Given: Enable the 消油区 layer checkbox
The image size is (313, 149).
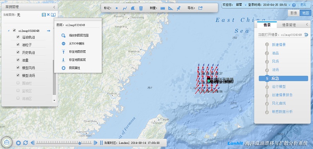Looking at the screenshot, I should point(18,98).
